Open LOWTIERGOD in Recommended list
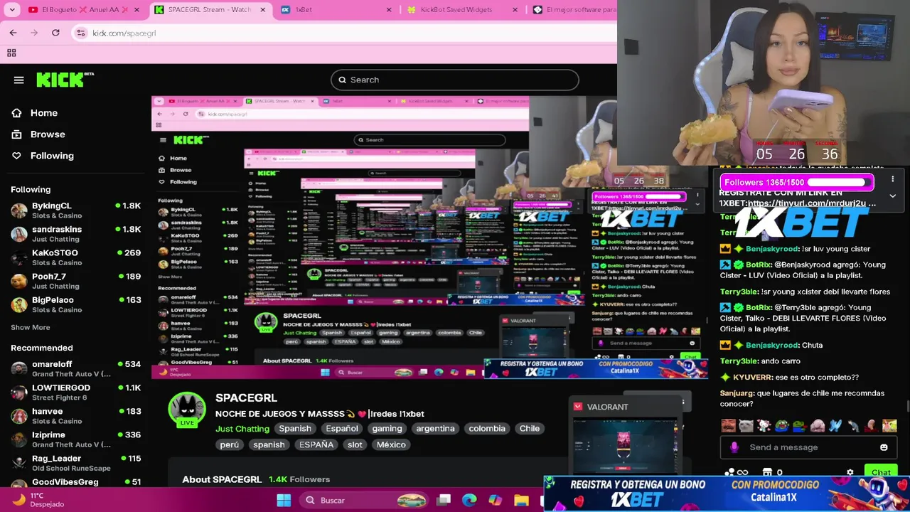 (x=76, y=393)
